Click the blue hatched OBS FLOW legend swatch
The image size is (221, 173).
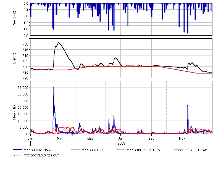coord(178,150)
